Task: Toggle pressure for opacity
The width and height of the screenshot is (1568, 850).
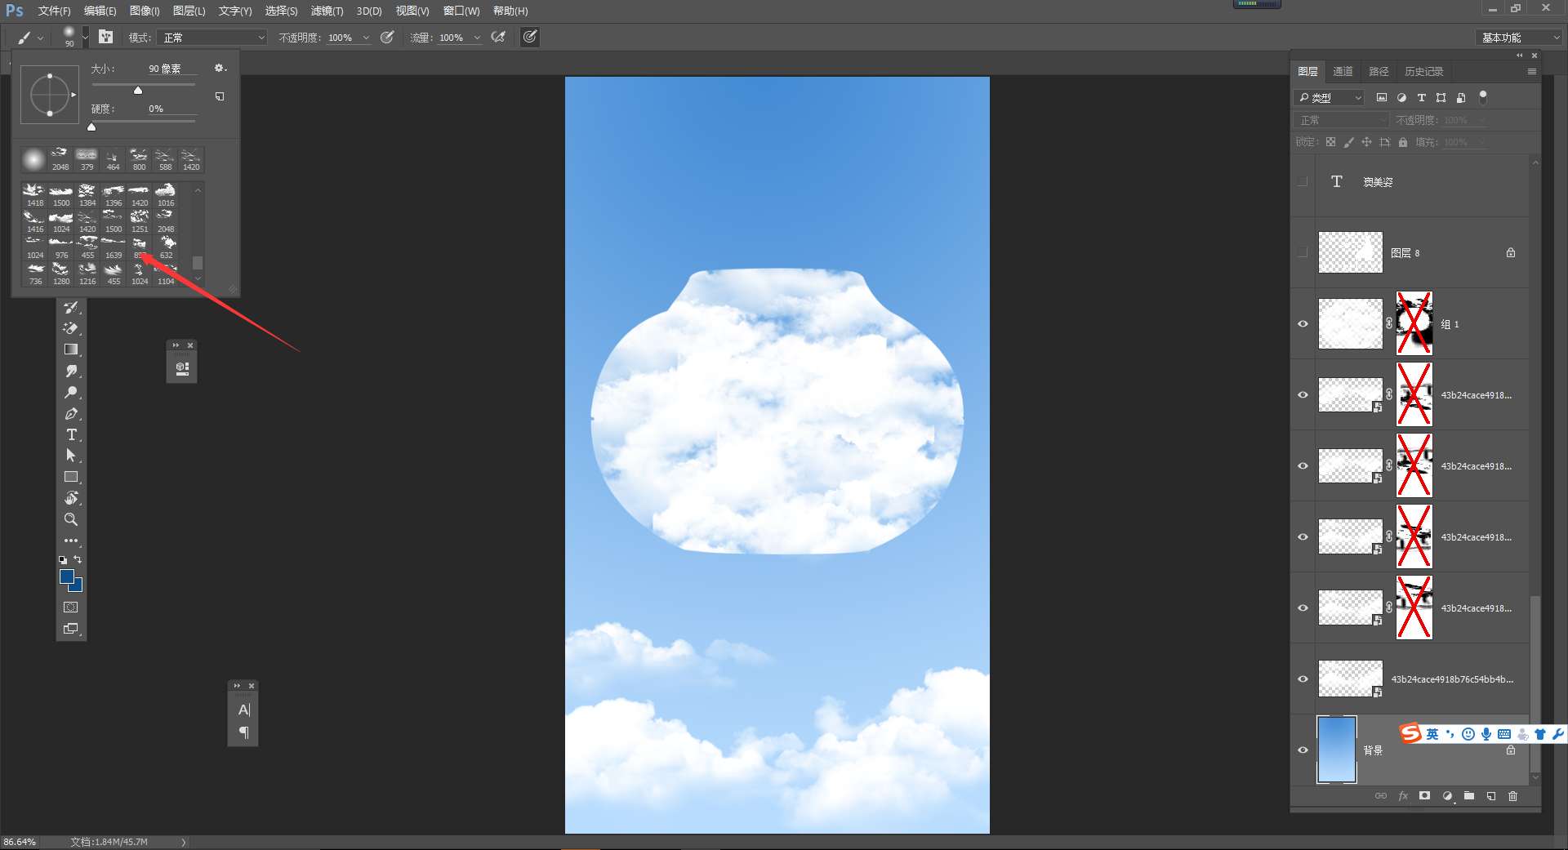Action: pos(388,37)
